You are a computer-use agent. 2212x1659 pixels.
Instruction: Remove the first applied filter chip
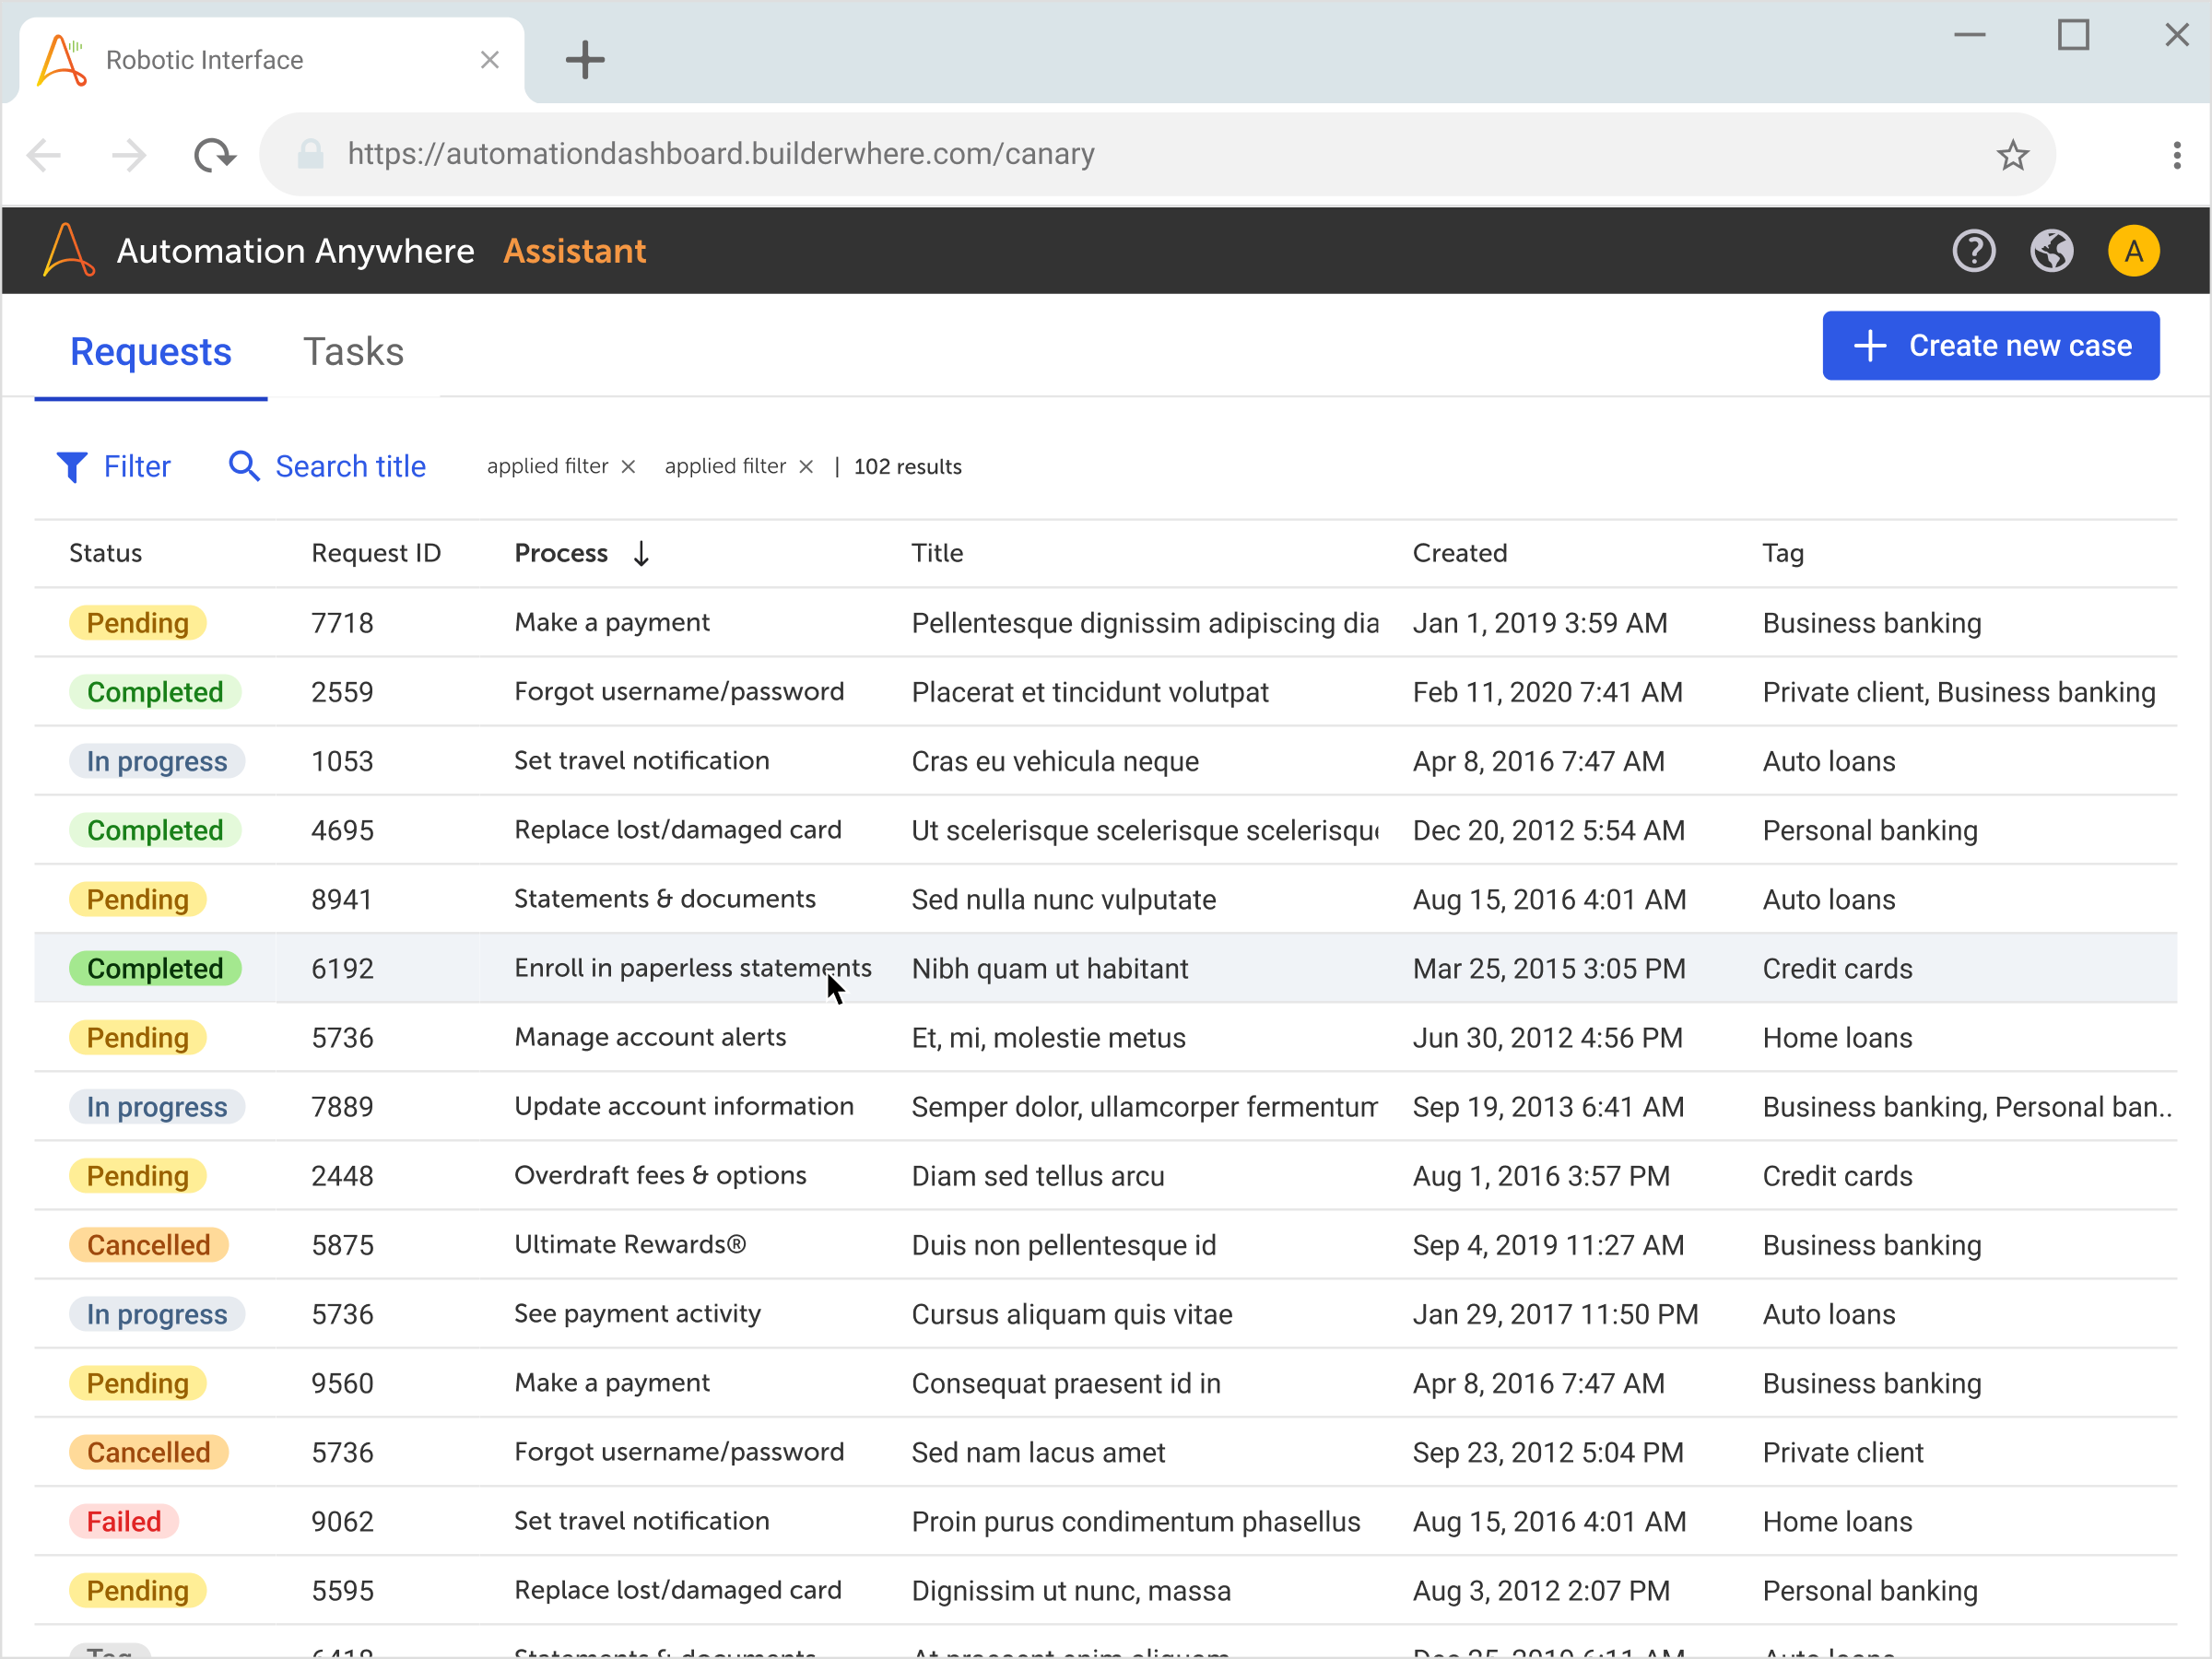point(628,467)
